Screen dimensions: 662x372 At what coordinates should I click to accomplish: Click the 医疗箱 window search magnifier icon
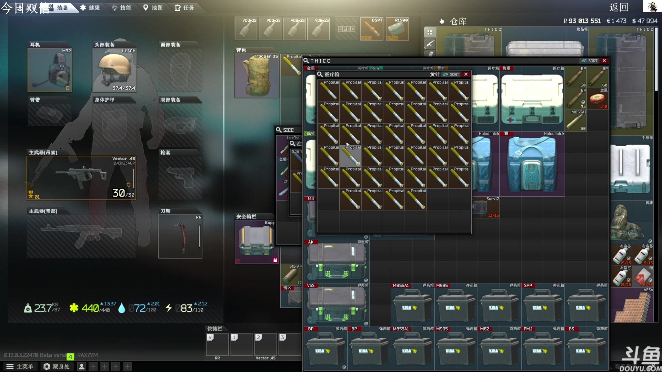click(x=320, y=74)
